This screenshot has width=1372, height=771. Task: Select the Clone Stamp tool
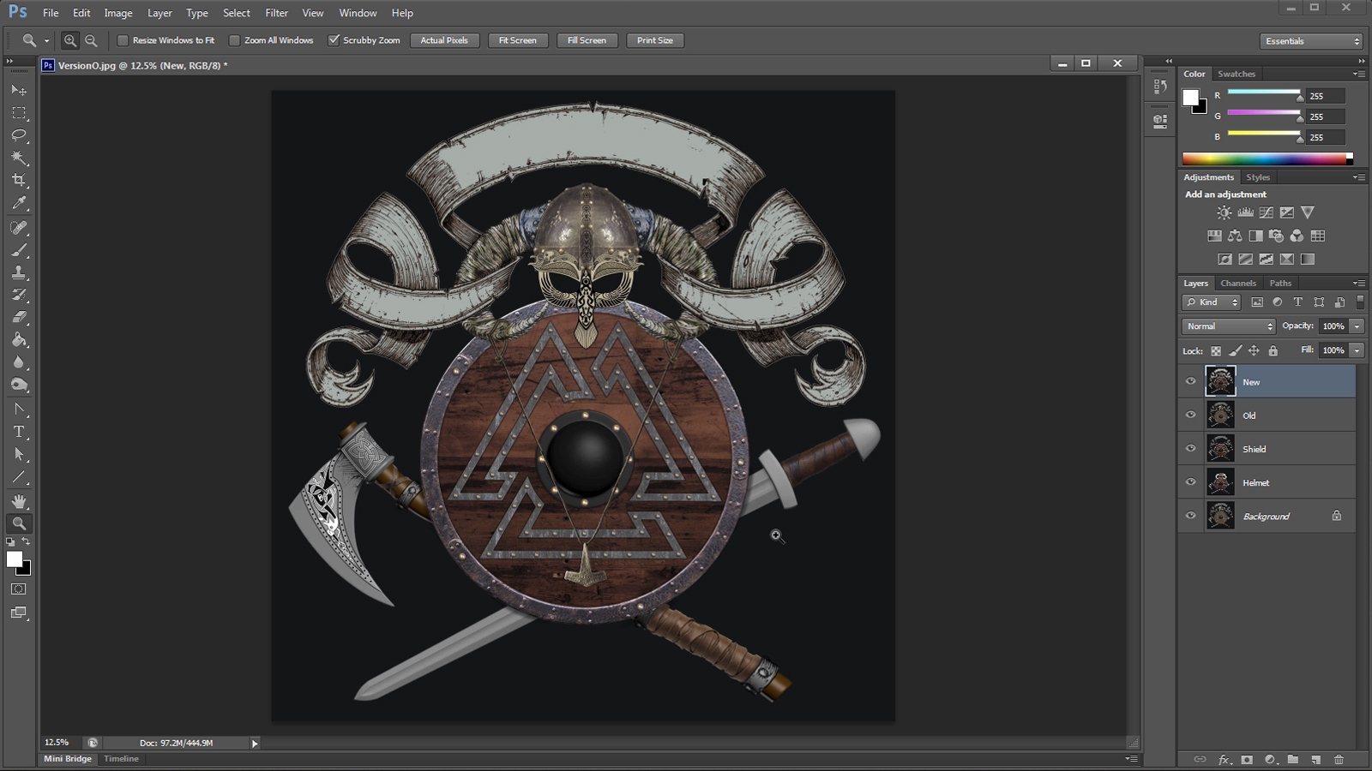coord(19,272)
